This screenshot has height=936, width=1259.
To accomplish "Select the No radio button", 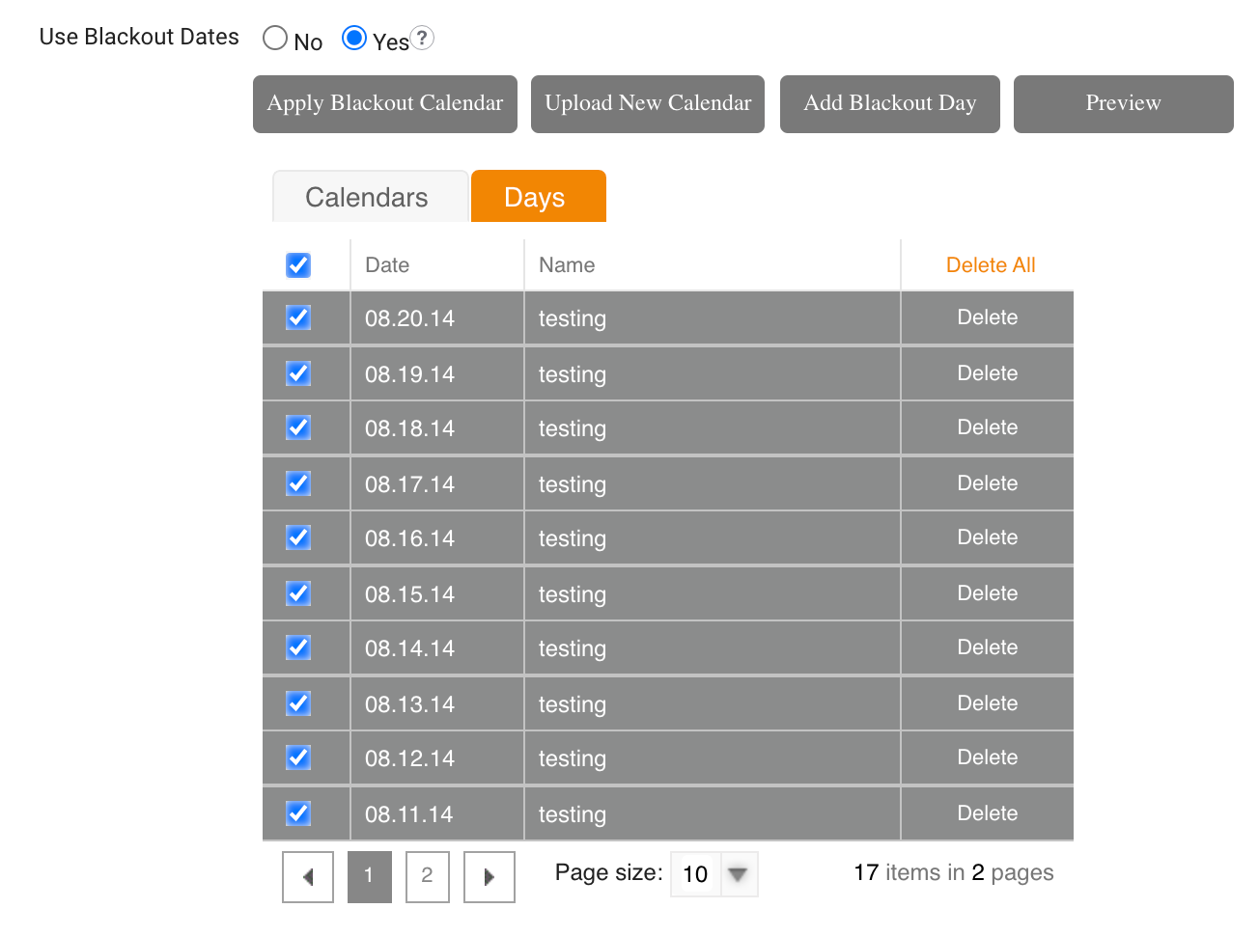I will click(275, 39).
